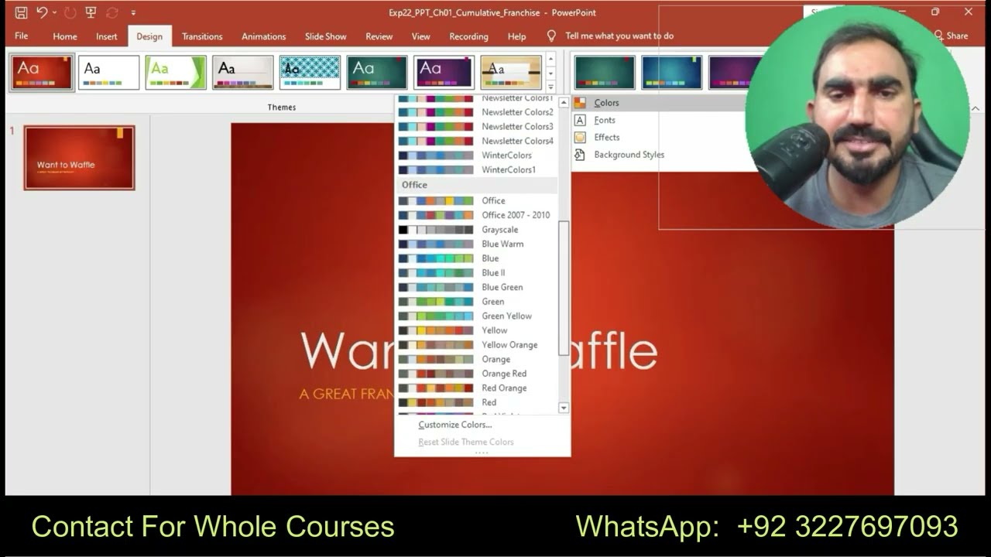Open the Fonts submenu
Viewport: 991px width, 557px height.
pyautogui.click(x=605, y=120)
